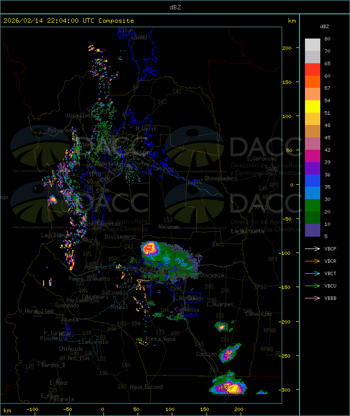Click the -100 tick on bottom axis
350x416 pixels.
32,410
